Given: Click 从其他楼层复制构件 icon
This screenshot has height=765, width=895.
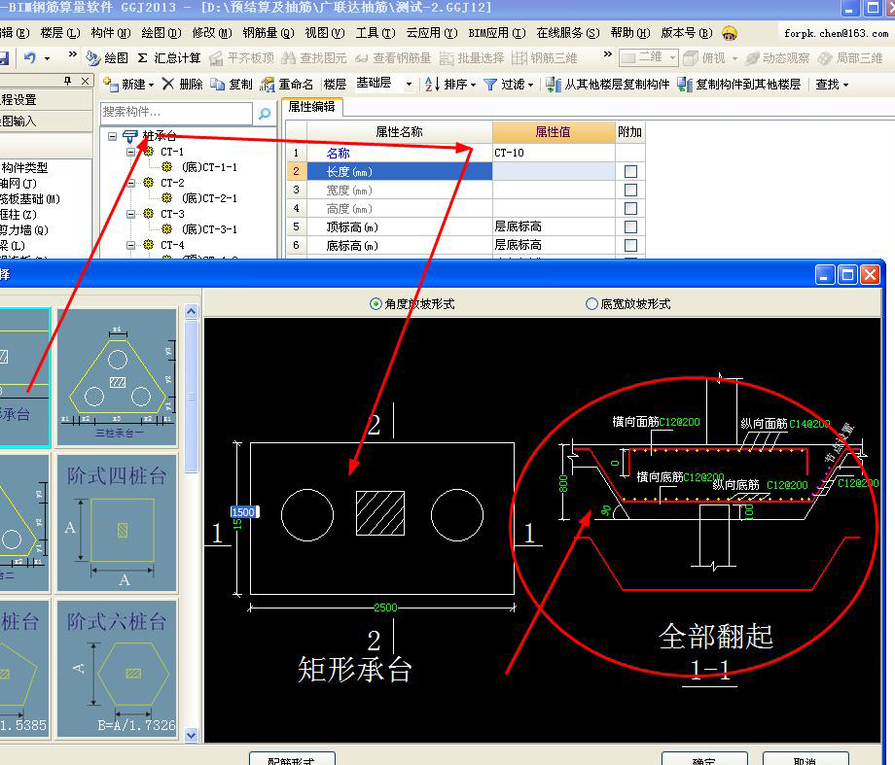Looking at the screenshot, I should [553, 85].
